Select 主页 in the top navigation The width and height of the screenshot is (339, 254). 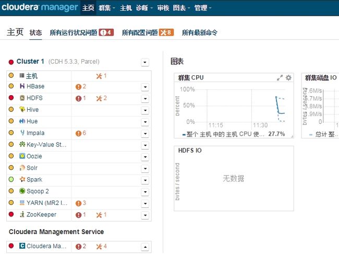tap(88, 8)
